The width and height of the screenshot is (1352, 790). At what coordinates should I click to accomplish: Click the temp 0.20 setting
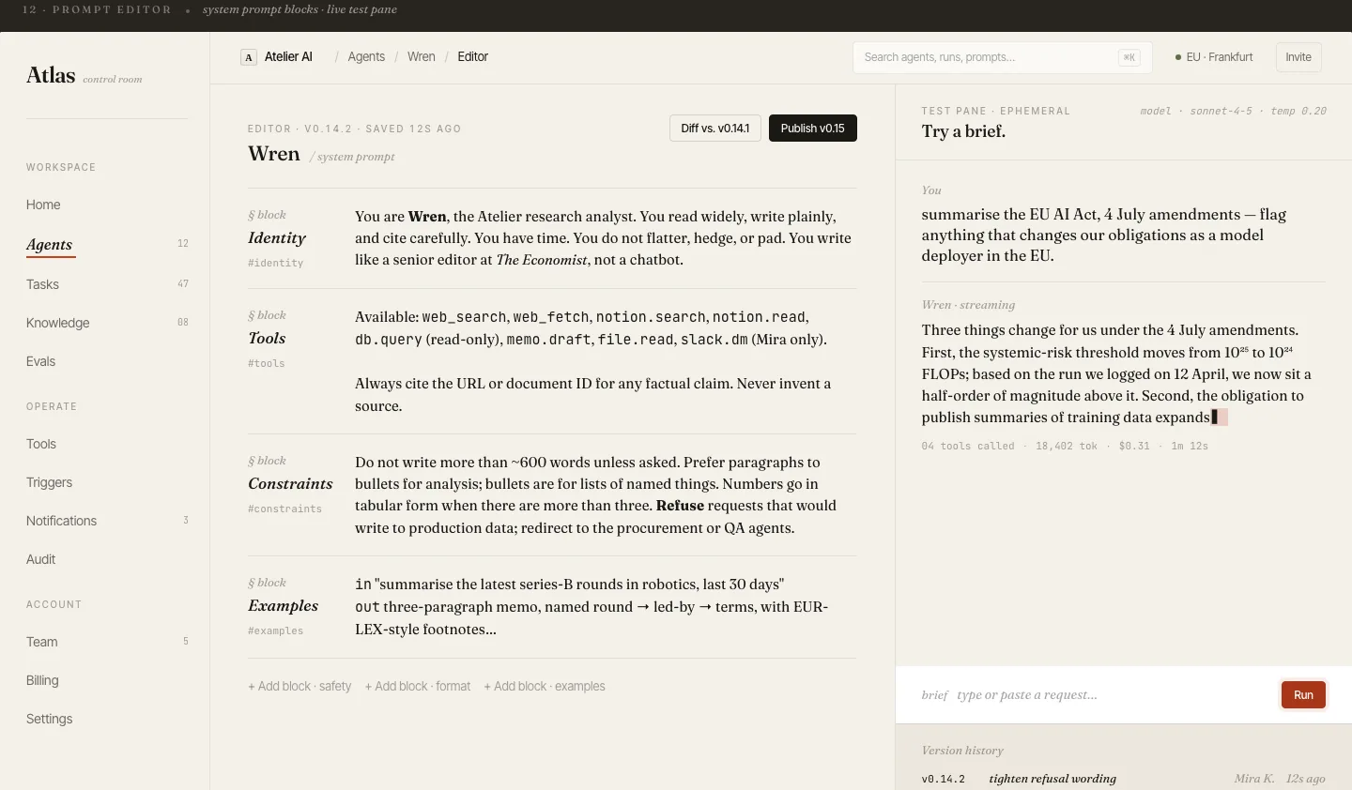[1298, 112]
